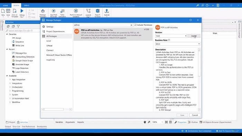Click the filter icon in Activities panel

tap(18, 26)
